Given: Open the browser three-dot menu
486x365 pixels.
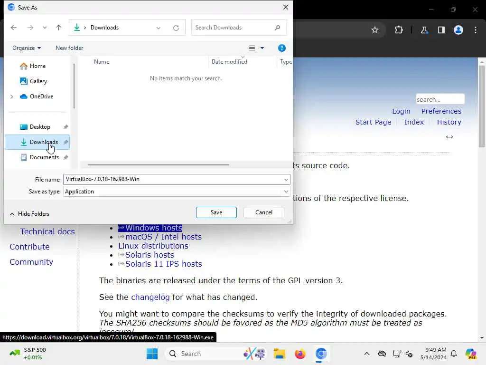Looking at the screenshot, I should tap(476, 30).
